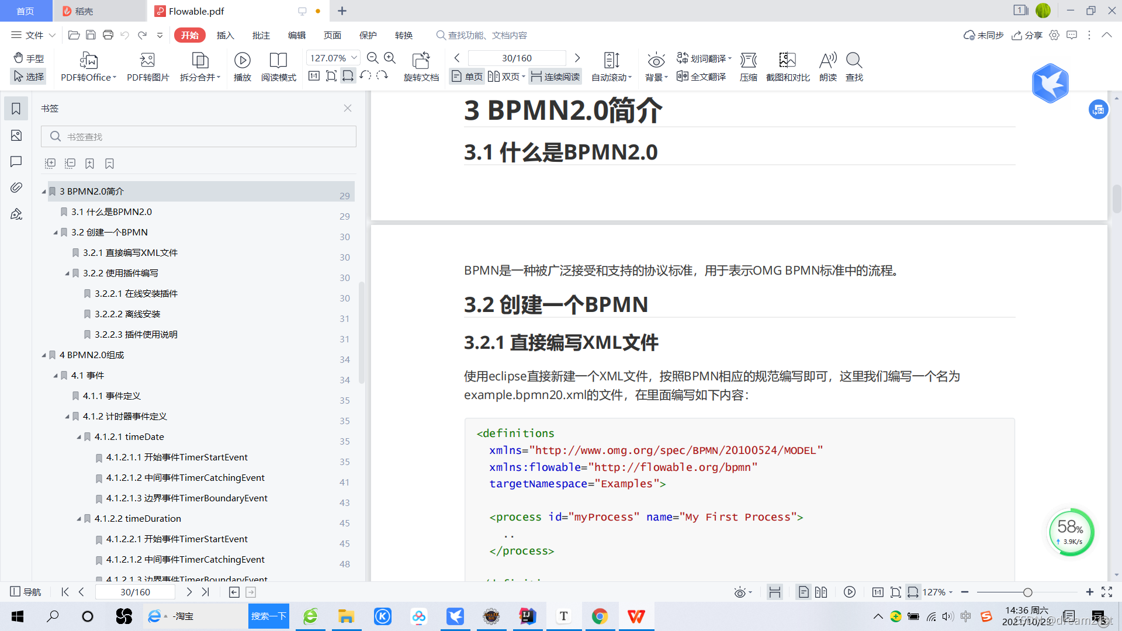Viewport: 1122px width, 631px height.
Task: Jump to bookmark 4.1.1 事件定义
Action: click(112, 396)
